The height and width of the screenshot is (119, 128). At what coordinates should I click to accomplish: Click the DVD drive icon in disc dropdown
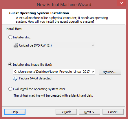[16, 45]
